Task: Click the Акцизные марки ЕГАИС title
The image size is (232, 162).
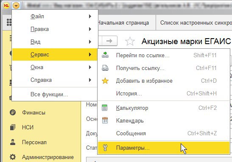Action: [186, 41]
